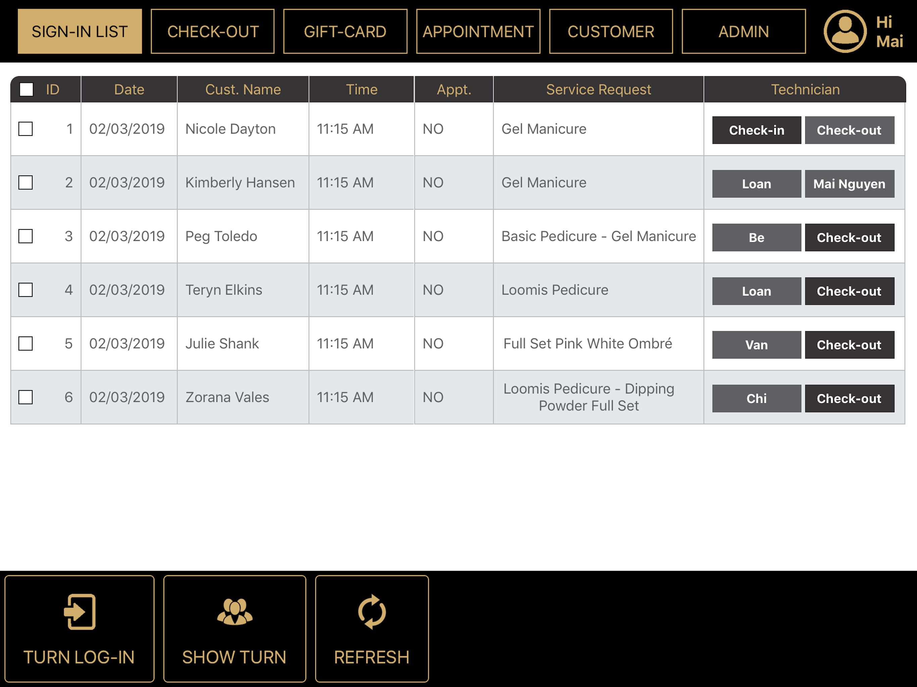Open the Check-Out tab

click(x=213, y=32)
